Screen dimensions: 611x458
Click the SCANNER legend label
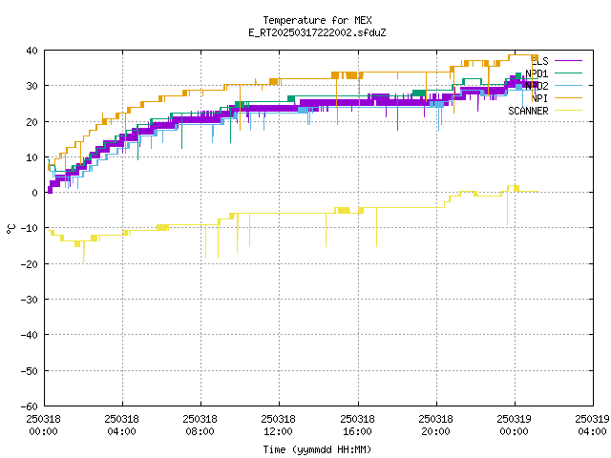[528, 111]
